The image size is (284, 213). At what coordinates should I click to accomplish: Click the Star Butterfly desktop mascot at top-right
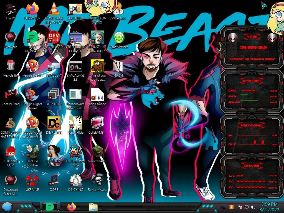tap(276, 18)
